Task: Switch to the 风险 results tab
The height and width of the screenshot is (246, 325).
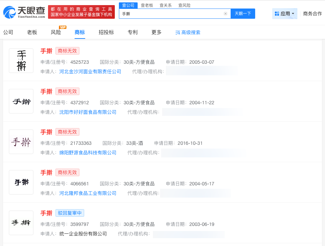Action: [56, 32]
